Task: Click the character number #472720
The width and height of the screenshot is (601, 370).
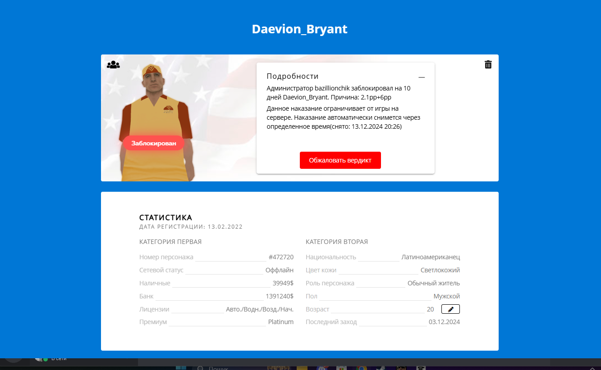Action: (281, 257)
